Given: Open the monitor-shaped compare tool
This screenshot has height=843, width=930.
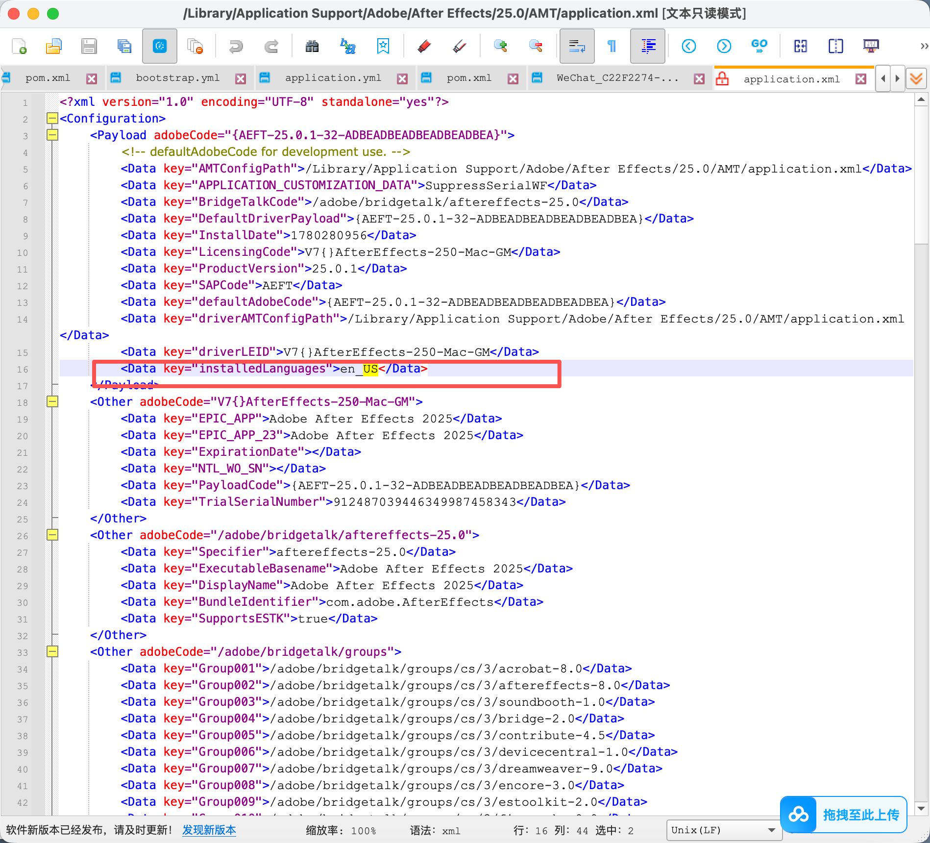Looking at the screenshot, I should pyautogui.click(x=871, y=46).
